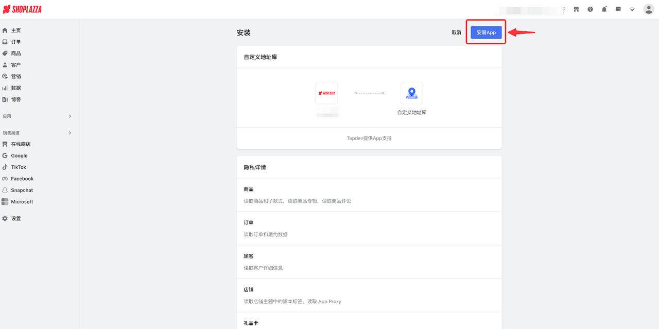Go to 订单 in the sidebar

(16, 41)
